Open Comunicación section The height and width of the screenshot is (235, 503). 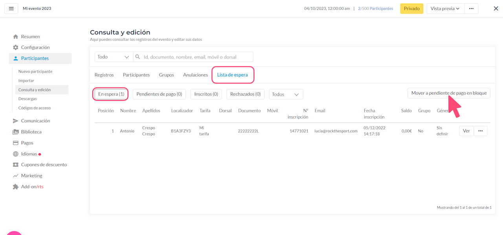[x=36, y=121]
